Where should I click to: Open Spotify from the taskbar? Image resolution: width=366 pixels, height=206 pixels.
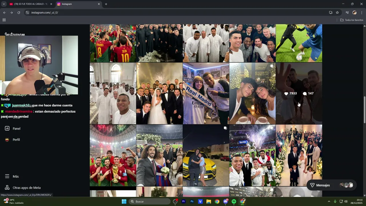(234, 201)
